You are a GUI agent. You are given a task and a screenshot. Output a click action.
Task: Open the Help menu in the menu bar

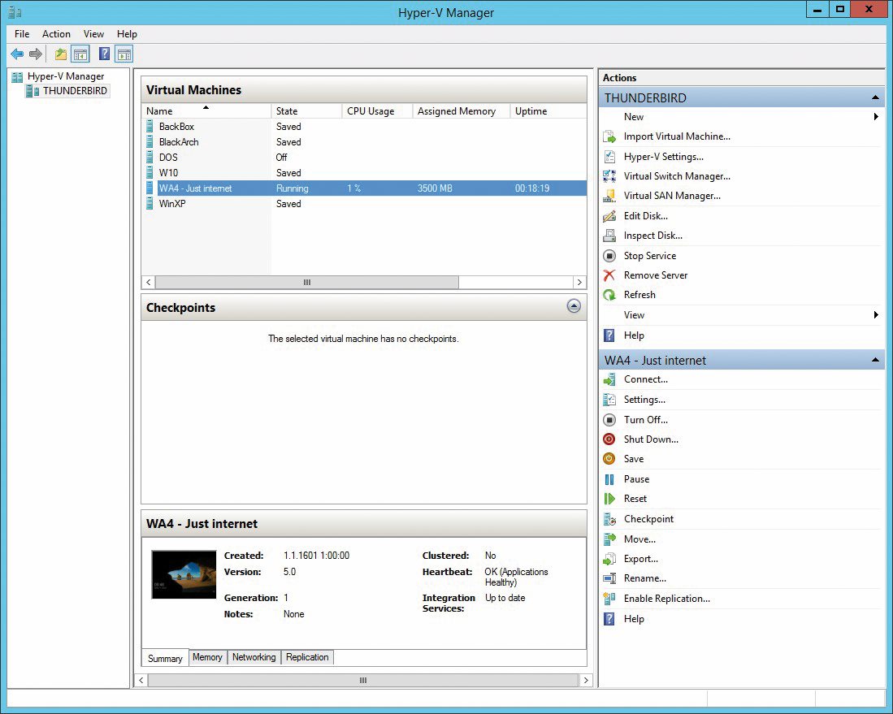point(127,34)
